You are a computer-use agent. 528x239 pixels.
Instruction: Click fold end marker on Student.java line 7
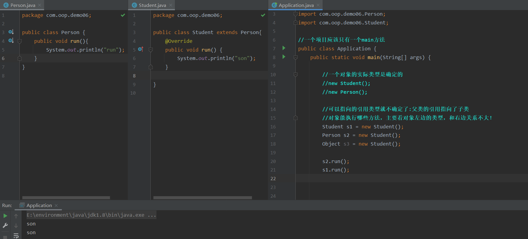[x=151, y=67]
